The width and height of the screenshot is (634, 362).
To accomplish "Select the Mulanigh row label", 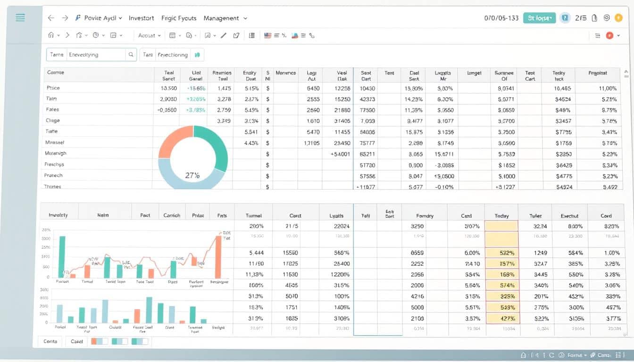I will (56, 153).
